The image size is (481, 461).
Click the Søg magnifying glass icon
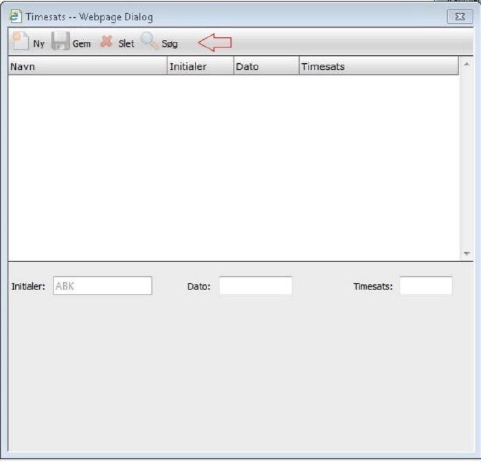click(149, 42)
